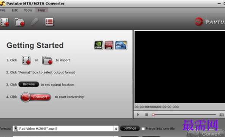The image size is (225, 137).
Task: Click the Edit pencil toolbar icon
Action: click(x=35, y=22)
